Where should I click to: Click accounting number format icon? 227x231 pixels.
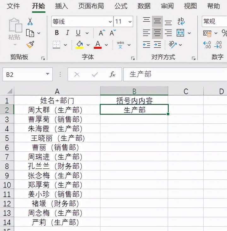point(207,33)
